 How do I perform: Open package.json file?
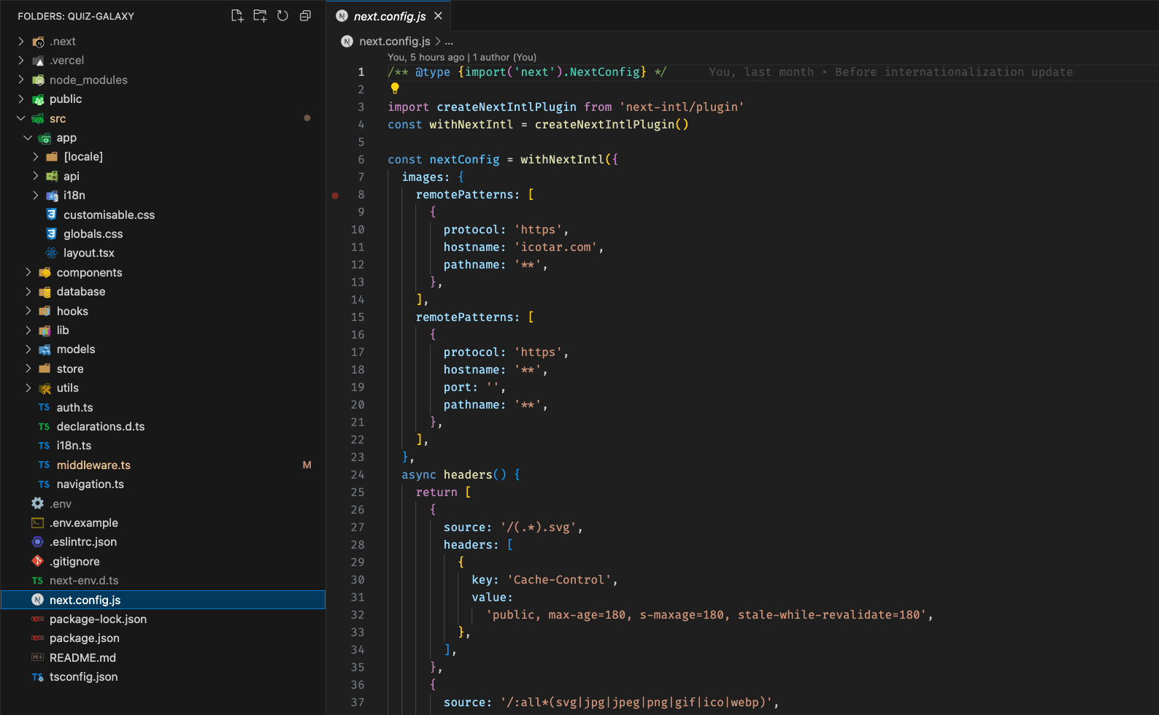coord(84,638)
